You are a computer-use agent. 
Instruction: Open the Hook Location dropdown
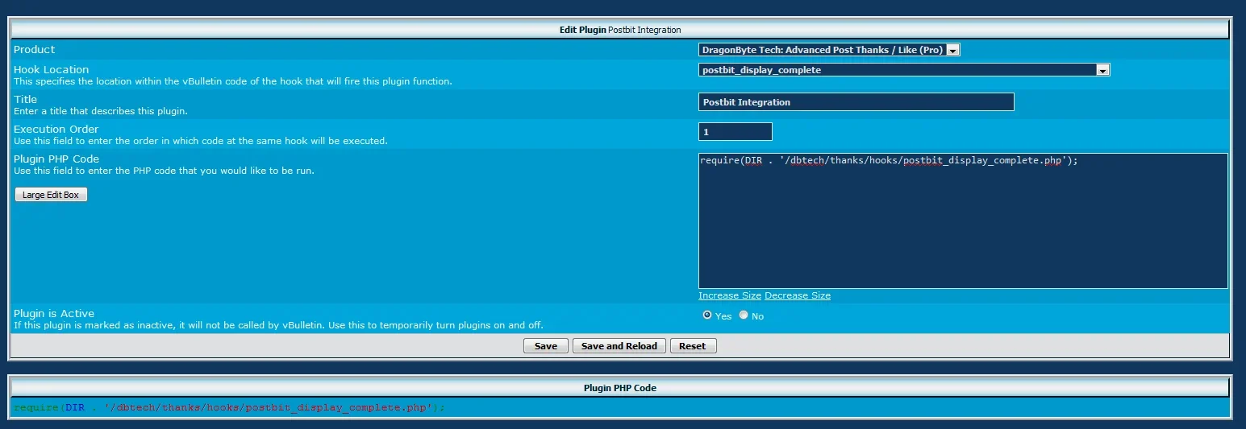coord(904,70)
